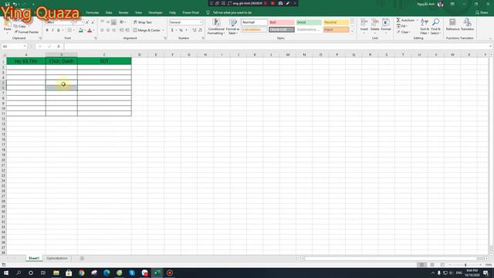Apply the Bad cell style
The height and width of the screenshot is (278, 494).
[282, 22]
